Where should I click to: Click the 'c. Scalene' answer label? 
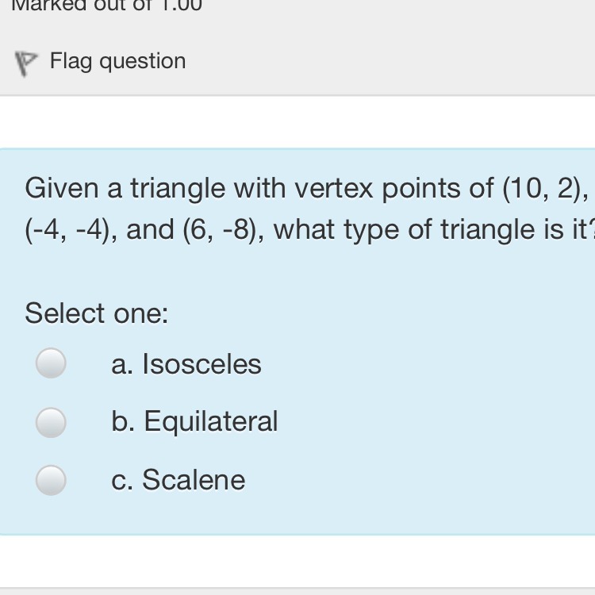click(178, 480)
